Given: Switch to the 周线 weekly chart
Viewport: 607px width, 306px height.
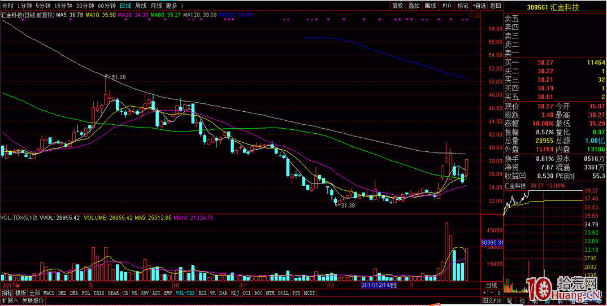Looking at the screenshot, I should [141, 6].
